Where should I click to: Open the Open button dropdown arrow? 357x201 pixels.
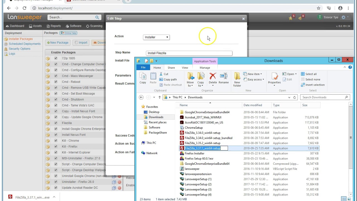point(296,74)
